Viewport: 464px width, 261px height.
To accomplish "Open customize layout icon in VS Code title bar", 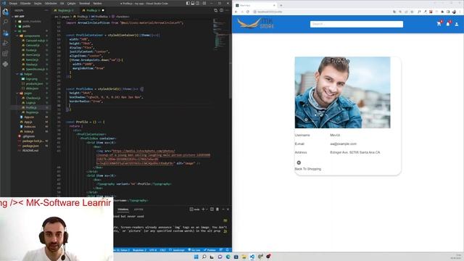I will click(x=204, y=3).
